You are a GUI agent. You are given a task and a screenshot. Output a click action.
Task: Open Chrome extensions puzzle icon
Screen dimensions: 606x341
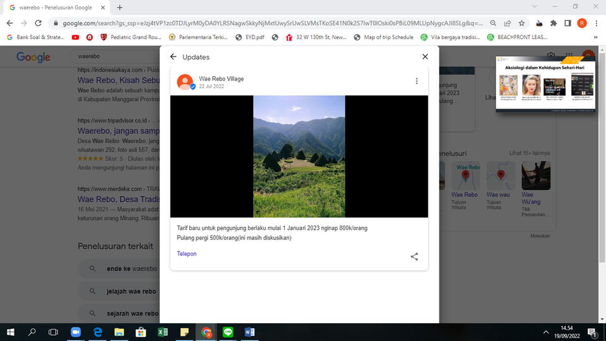coord(554,23)
